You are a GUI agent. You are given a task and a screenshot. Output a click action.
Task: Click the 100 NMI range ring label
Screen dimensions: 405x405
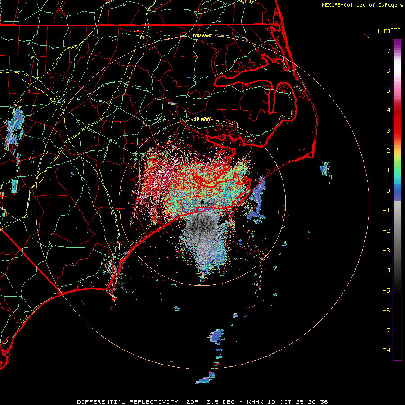pyautogui.click(x=202, y=36)
